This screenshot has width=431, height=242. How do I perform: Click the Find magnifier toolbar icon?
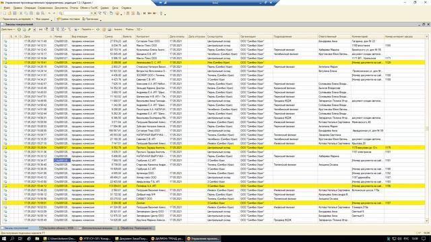pyautogui.click(x=61, y=13)
